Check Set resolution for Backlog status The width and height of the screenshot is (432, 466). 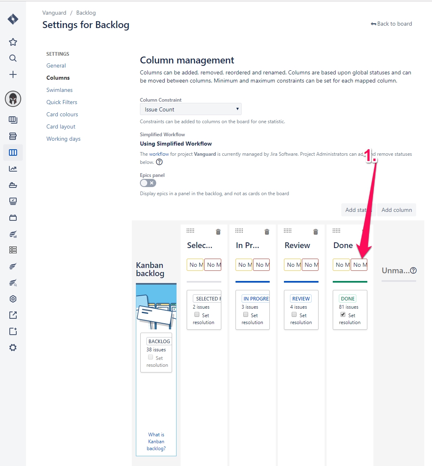pos(151,357)
